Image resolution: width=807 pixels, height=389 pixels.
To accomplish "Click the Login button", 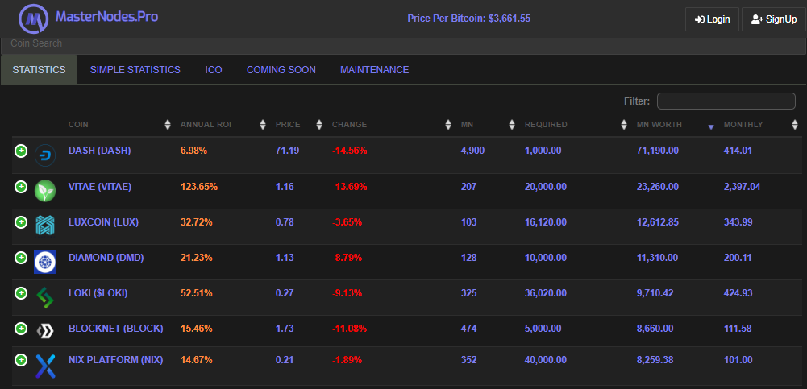I will coord(712,19).
